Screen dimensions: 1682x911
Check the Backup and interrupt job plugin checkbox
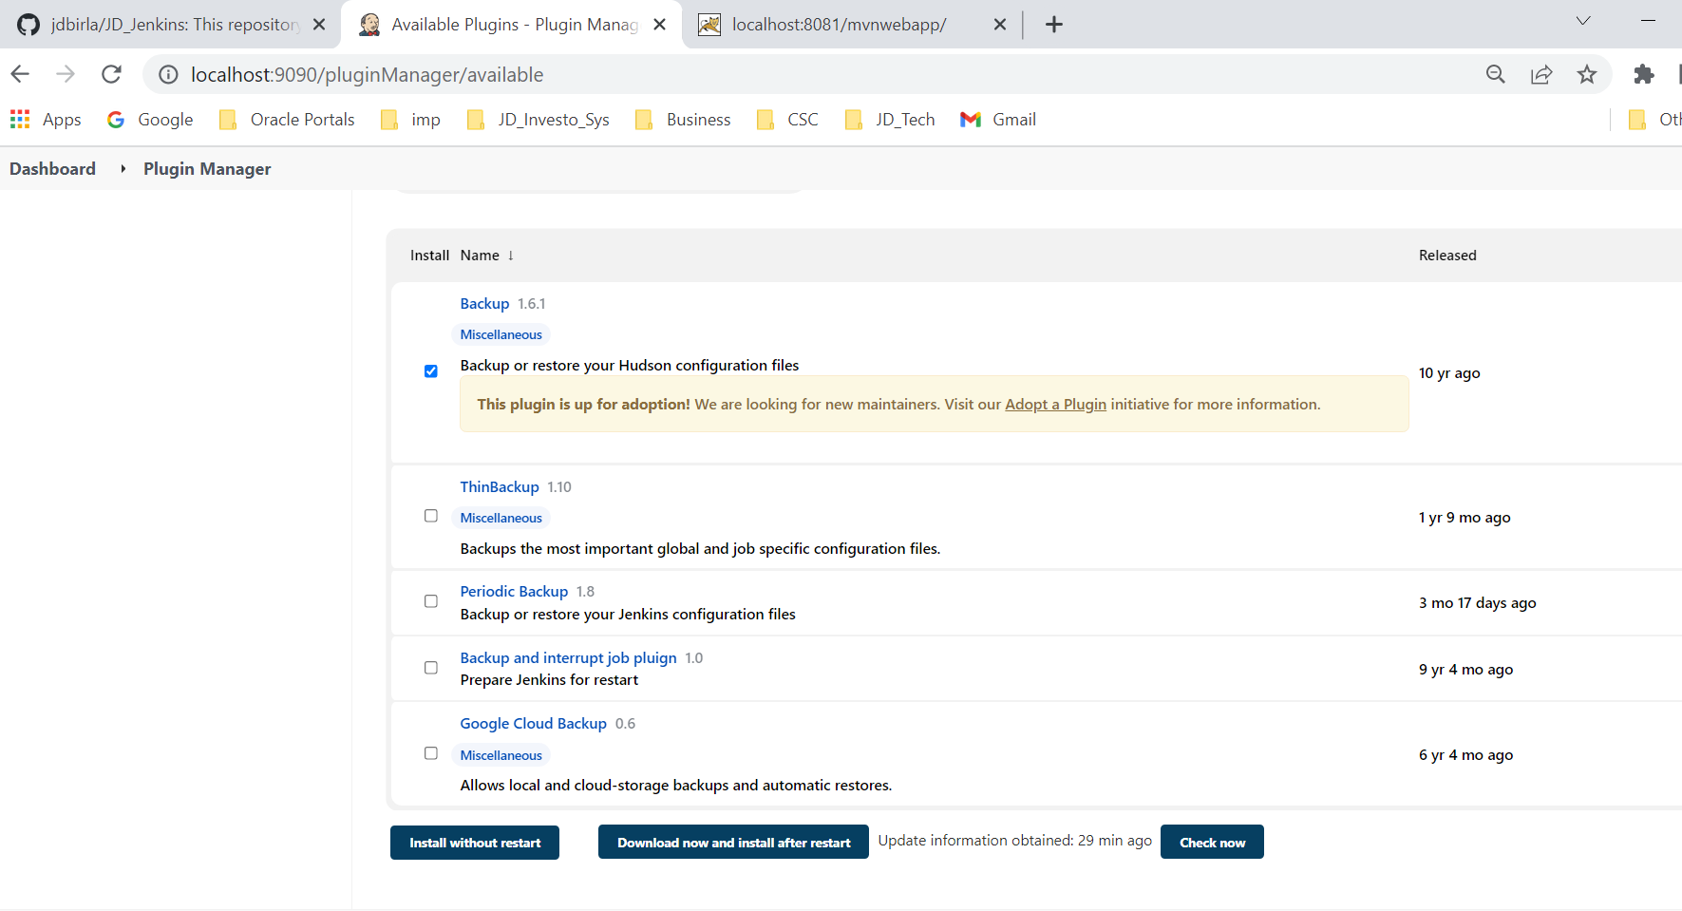coord(431,668)
